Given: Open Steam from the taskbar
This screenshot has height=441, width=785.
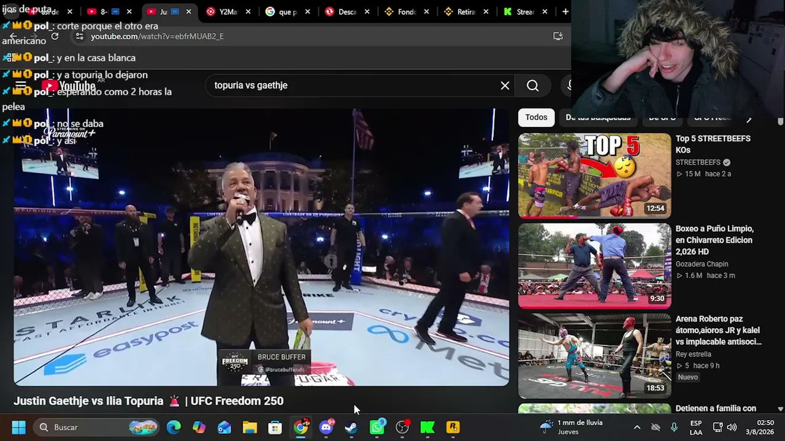Looking at the screenshot, I should pos(351,427).
